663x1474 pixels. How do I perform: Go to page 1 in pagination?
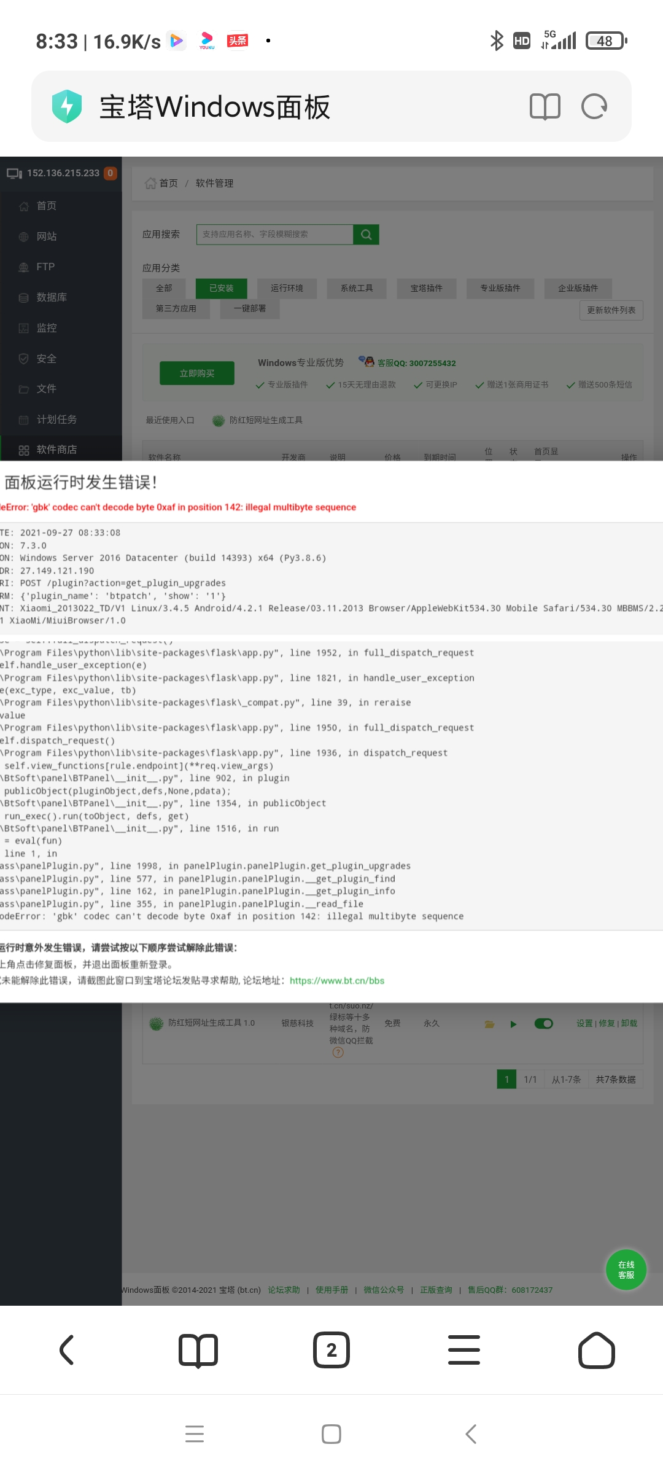click(x=506, y=1079)
